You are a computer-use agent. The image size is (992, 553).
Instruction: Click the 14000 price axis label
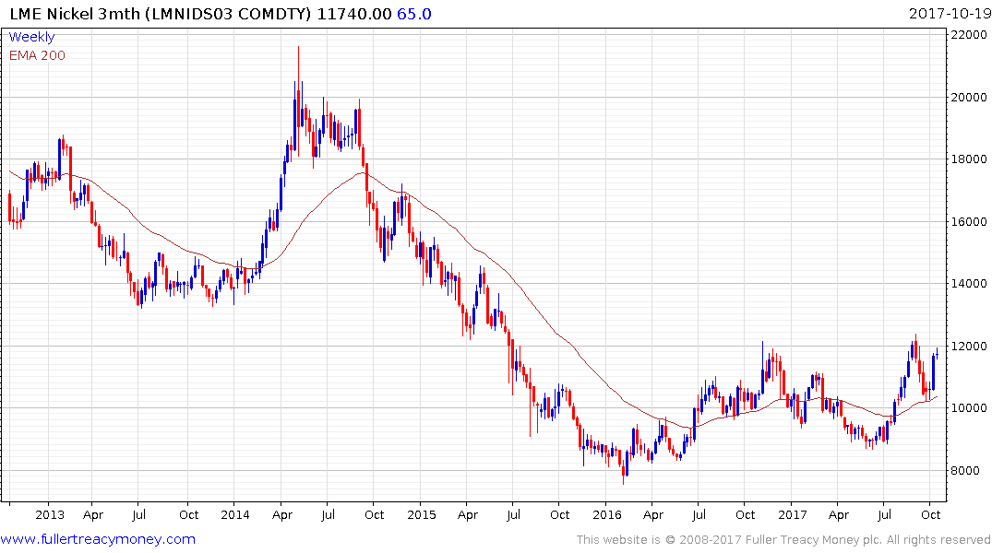pos(969,284)
